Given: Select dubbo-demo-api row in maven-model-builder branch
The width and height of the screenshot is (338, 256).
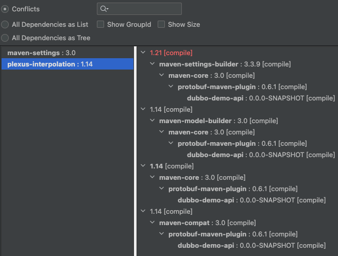Looking at the screenshot, I should (261, 155).
